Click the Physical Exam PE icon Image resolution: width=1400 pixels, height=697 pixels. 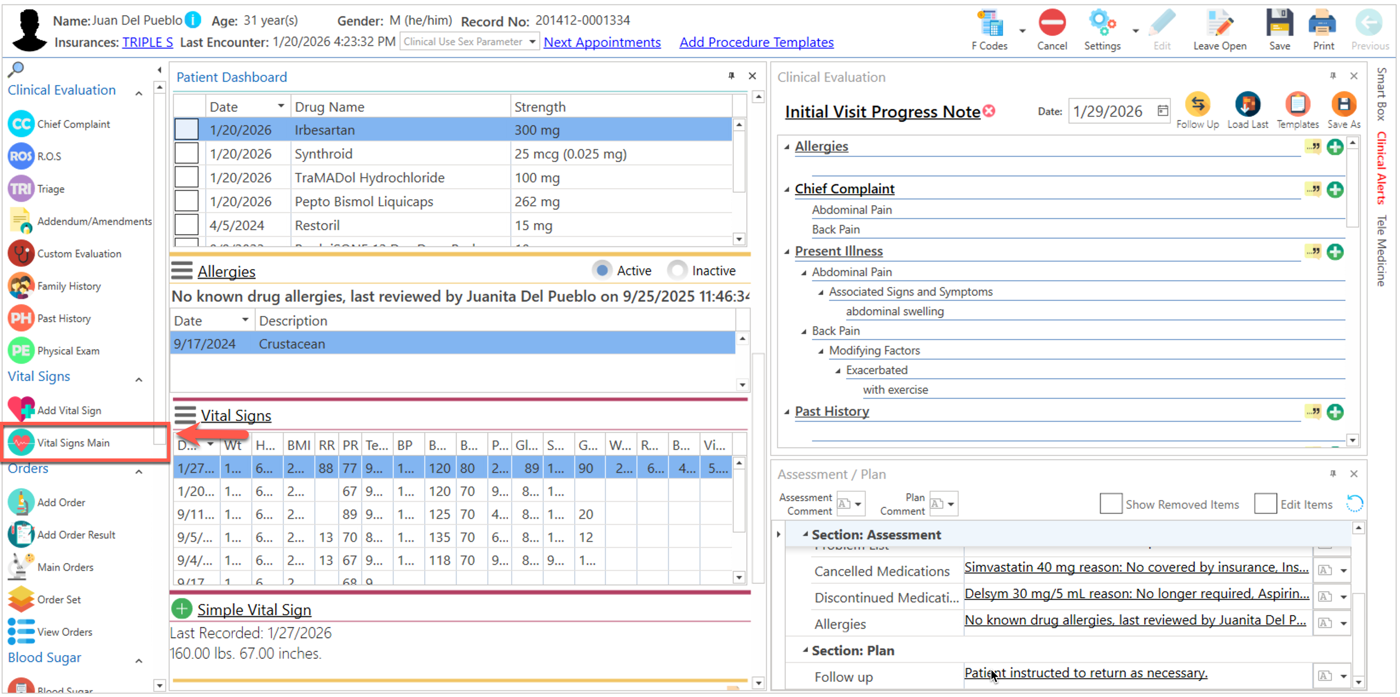coord(21,350)
